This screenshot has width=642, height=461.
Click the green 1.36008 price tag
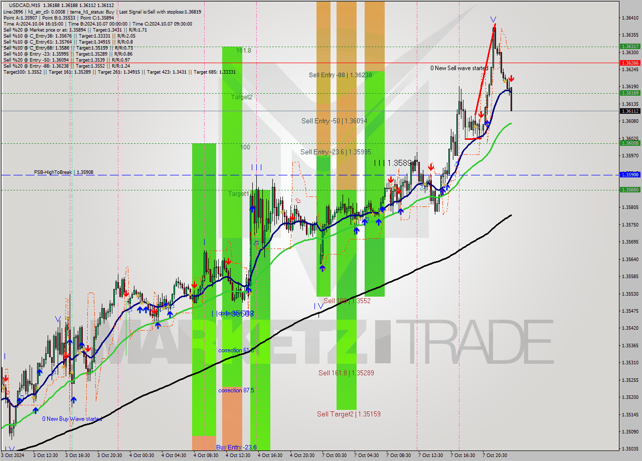(x=630, y=143)
